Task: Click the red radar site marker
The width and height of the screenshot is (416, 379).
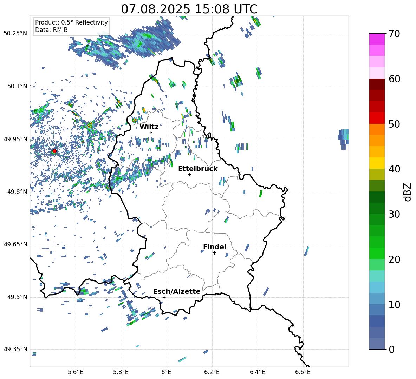Action: [54, 151]
